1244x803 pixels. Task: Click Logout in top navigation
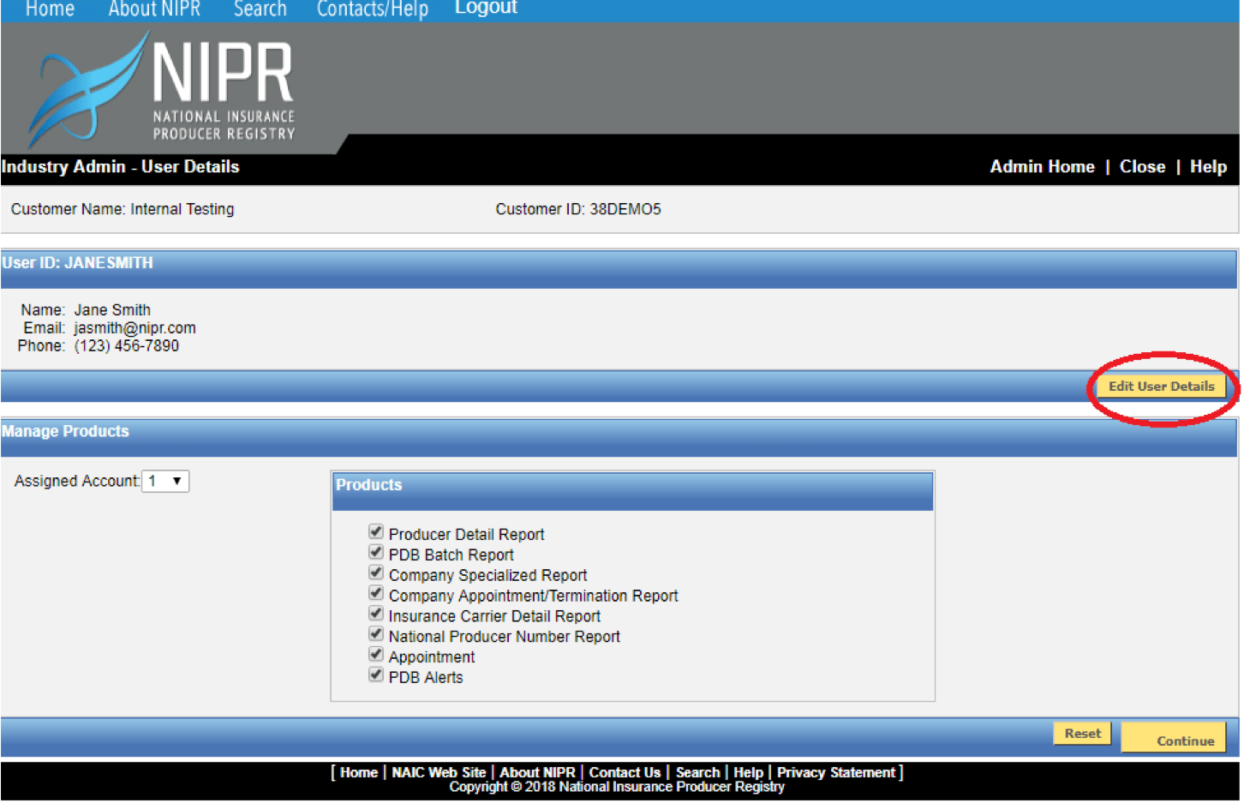(486, 8)
